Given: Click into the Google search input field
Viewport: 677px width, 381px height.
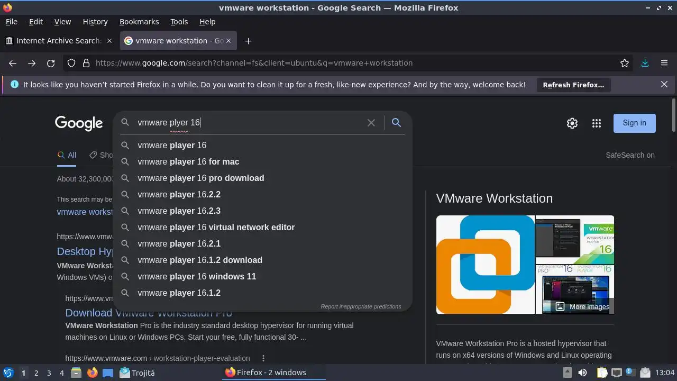Looking at the screenshot, I should [x=249, y=123].
